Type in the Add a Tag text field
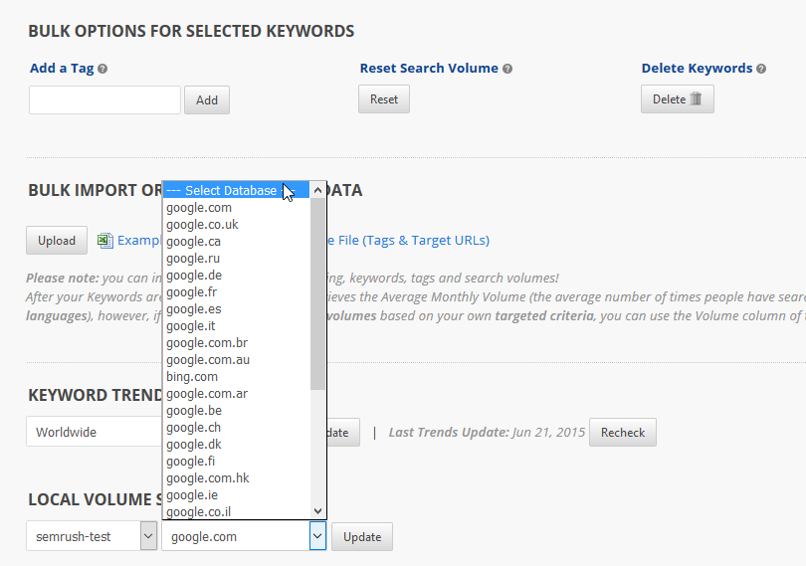 [x=104, y=100]
